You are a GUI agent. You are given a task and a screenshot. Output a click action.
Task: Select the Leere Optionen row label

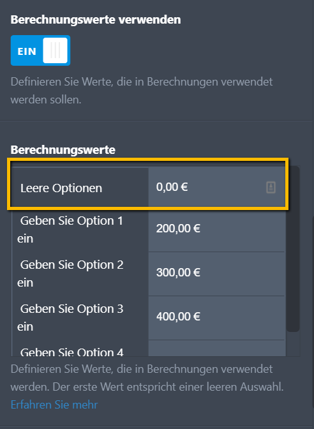(61, 188)
